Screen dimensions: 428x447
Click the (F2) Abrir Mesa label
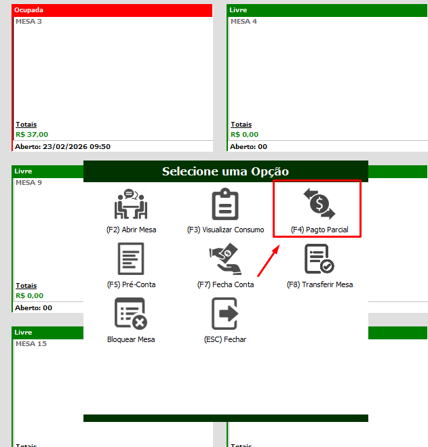(x=132, y=230)
